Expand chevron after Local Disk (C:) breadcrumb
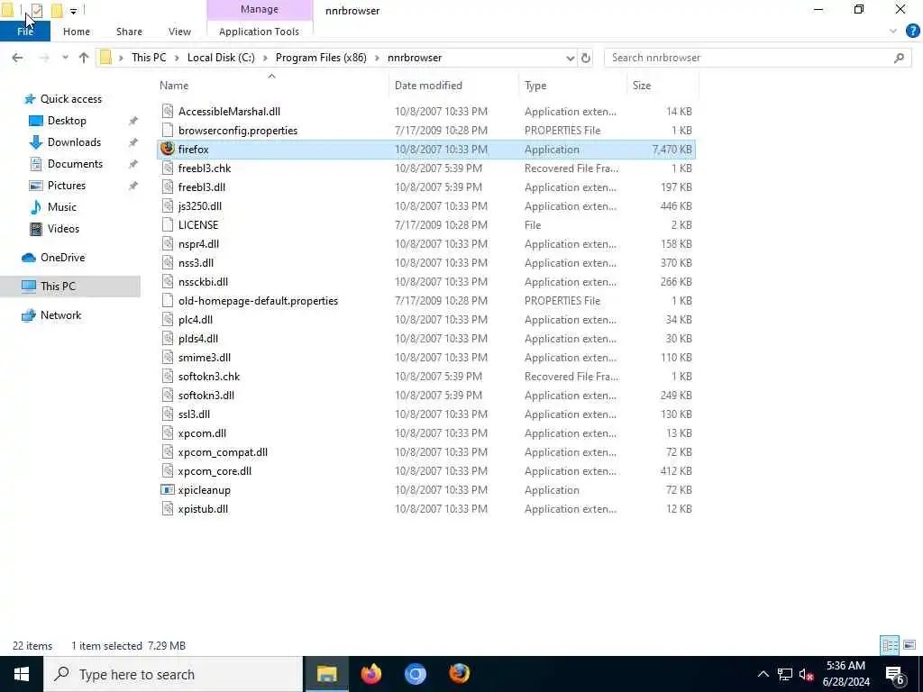Viewport: 923px width, 692px height. coord(265,58)
